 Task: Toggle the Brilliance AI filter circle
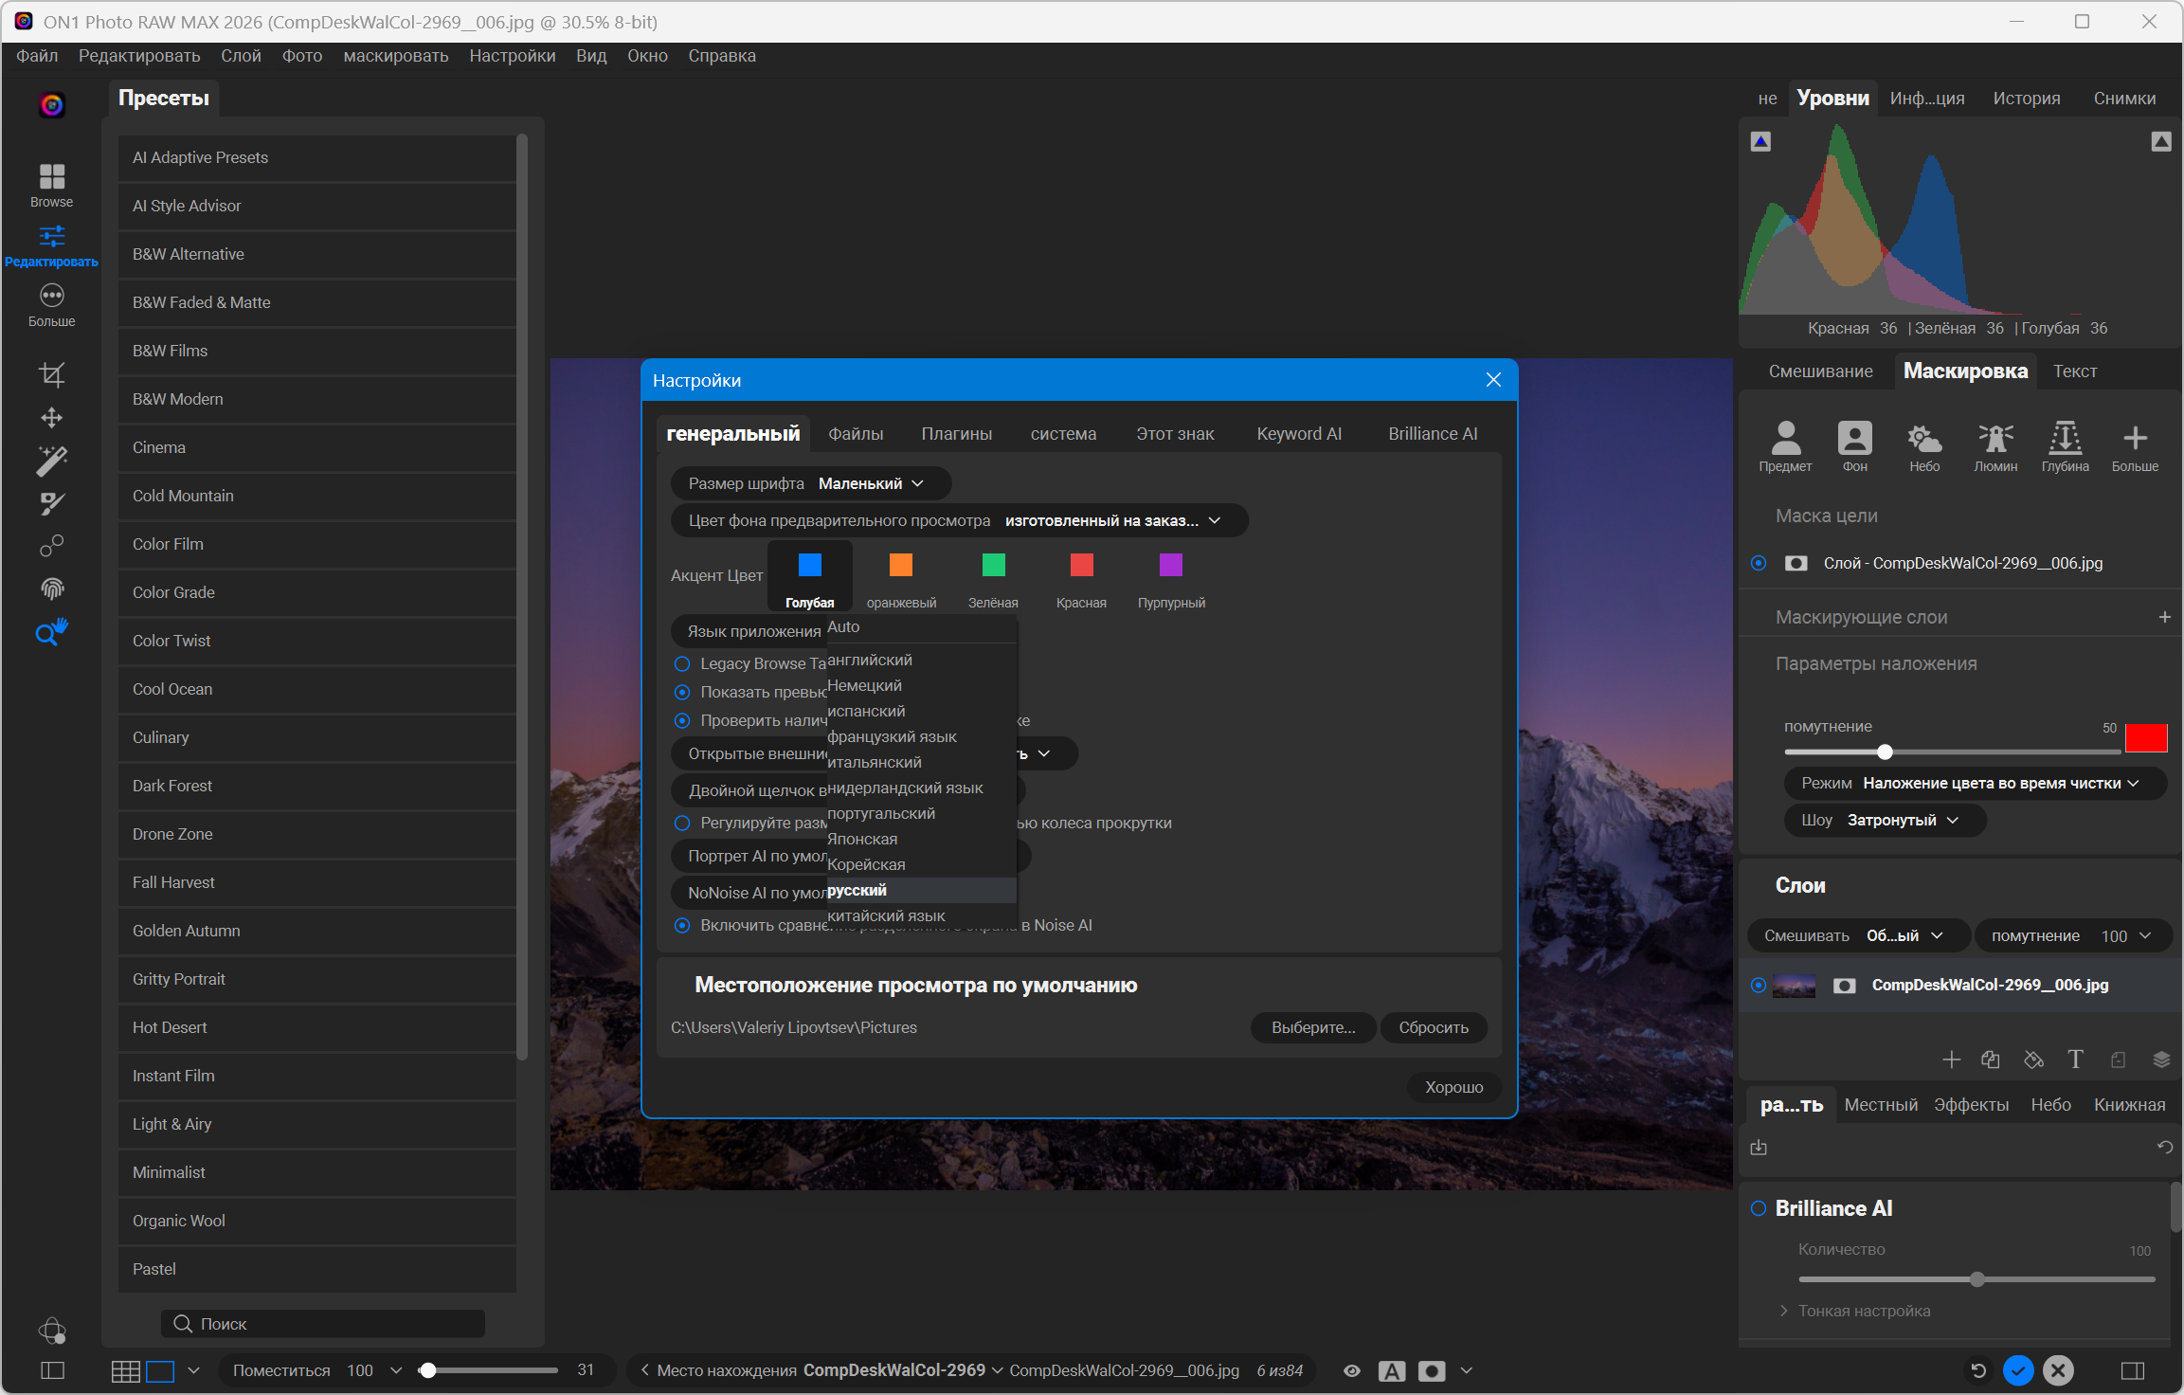click(1759, 1208)
